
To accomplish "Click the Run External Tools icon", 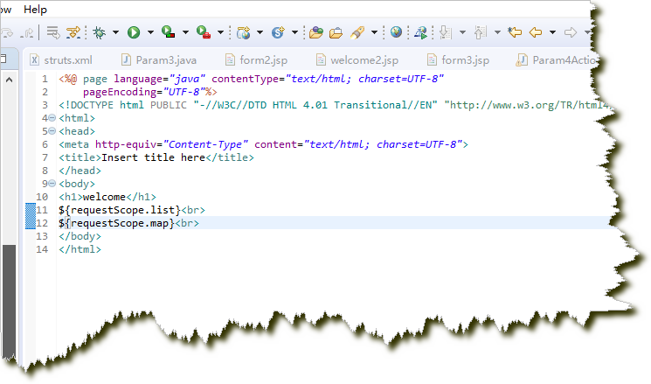I will 204,32.
